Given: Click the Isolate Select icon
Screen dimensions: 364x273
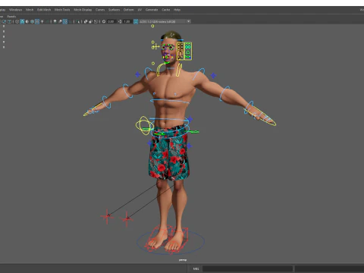Looking at the screenshot, I should pyautogui.click(x=78, y=21).
